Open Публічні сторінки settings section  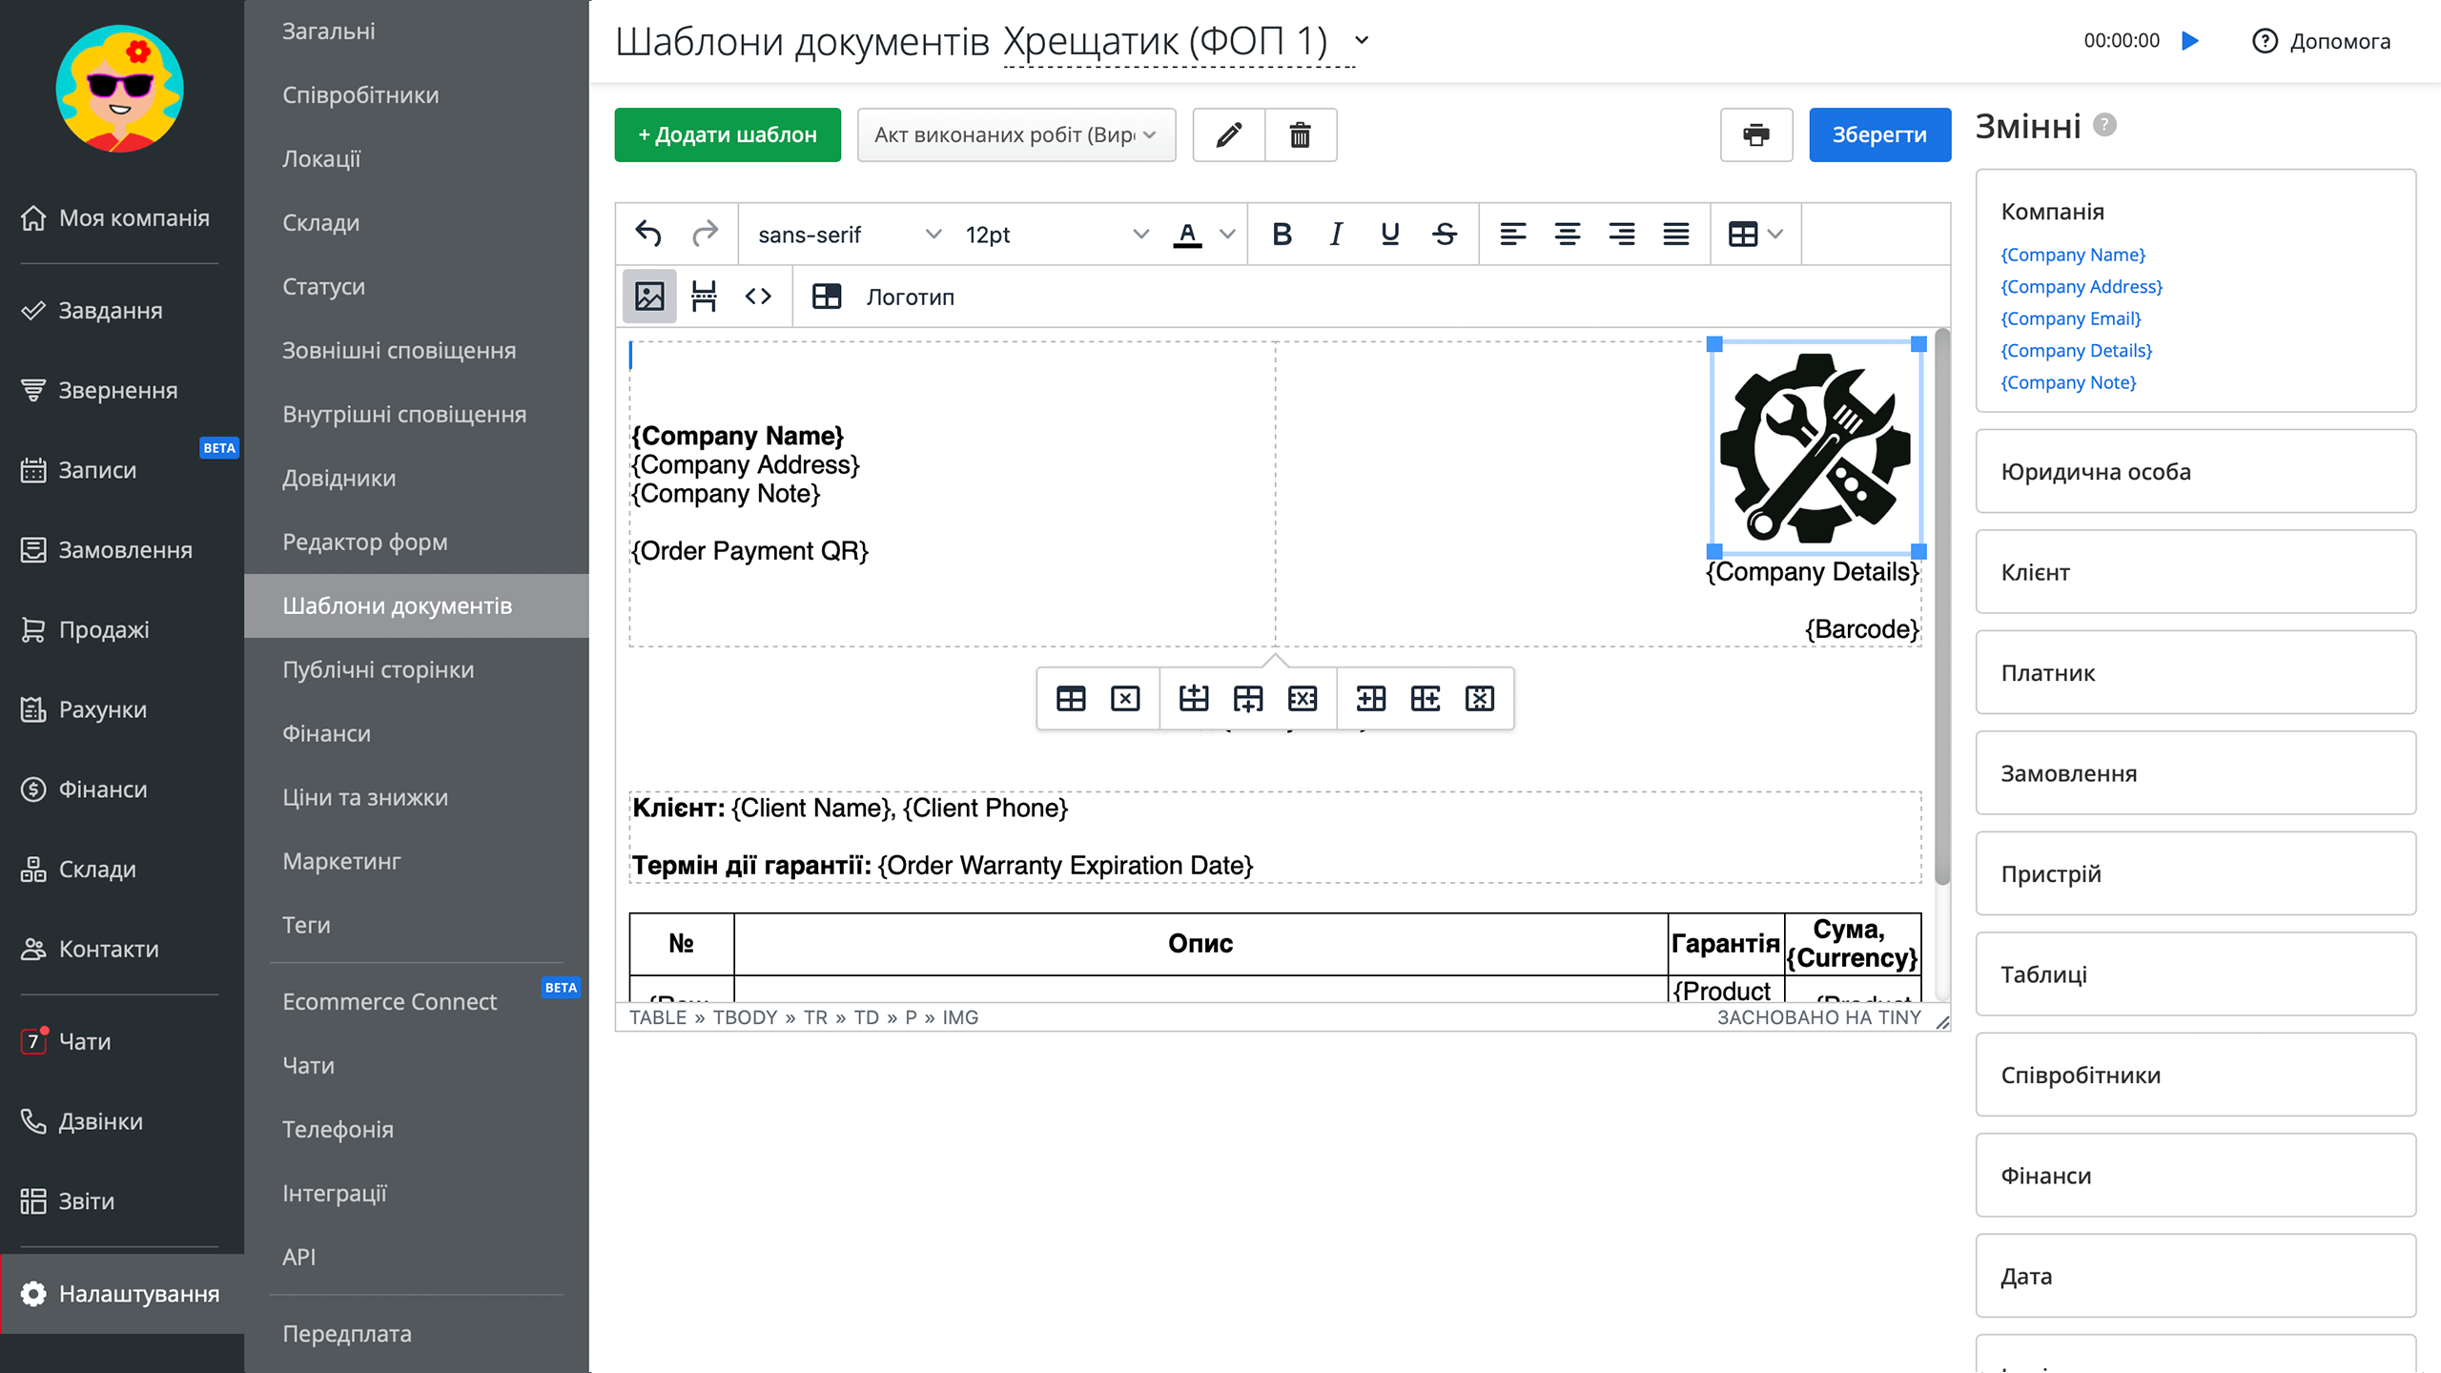pyautogui.click(x=378, y=669)
